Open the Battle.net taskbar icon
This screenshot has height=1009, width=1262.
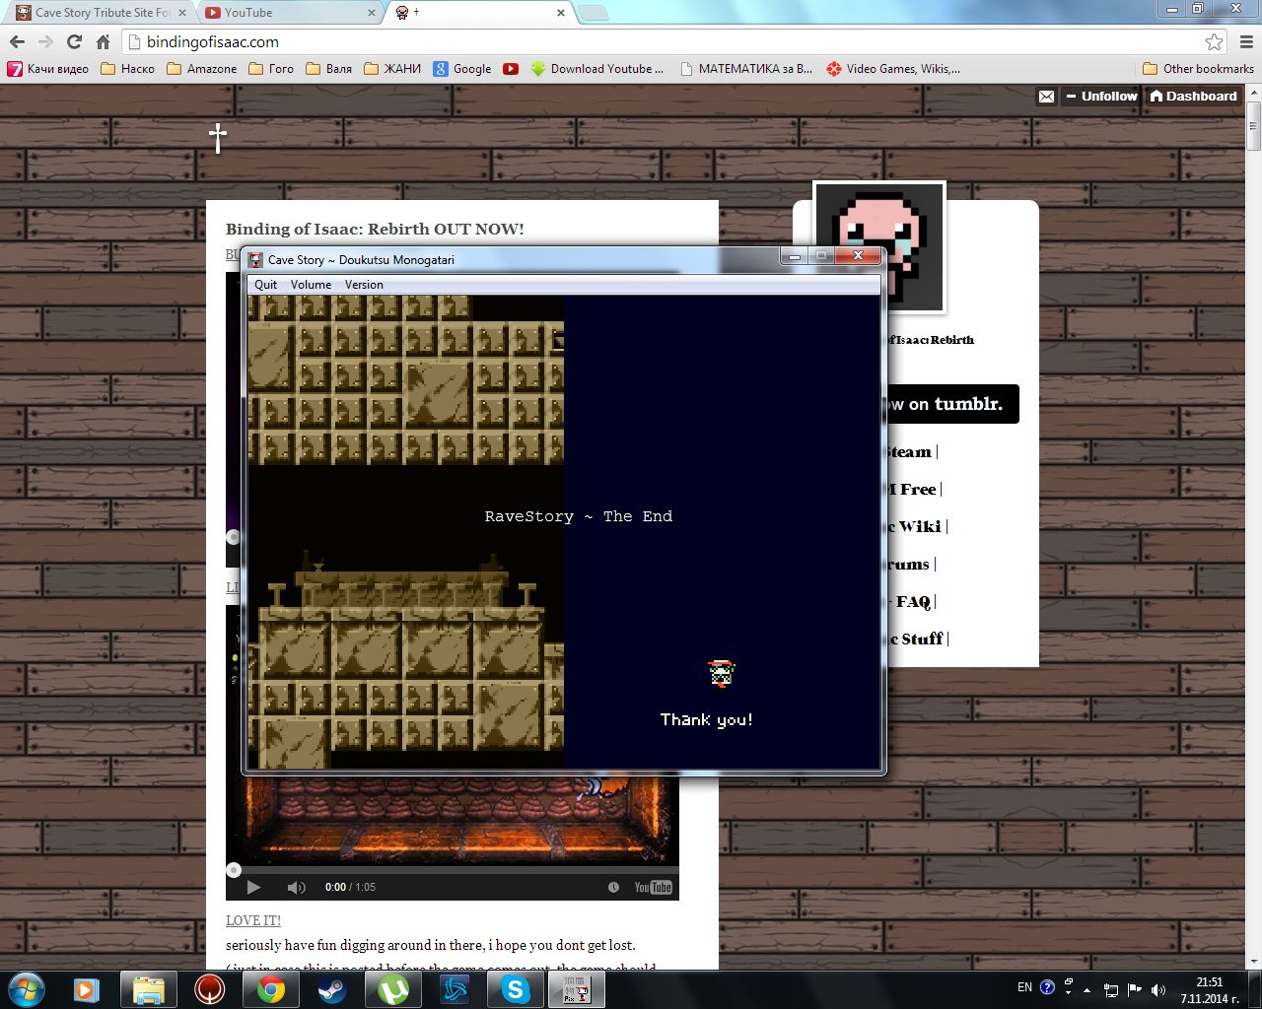coord(455,989)
